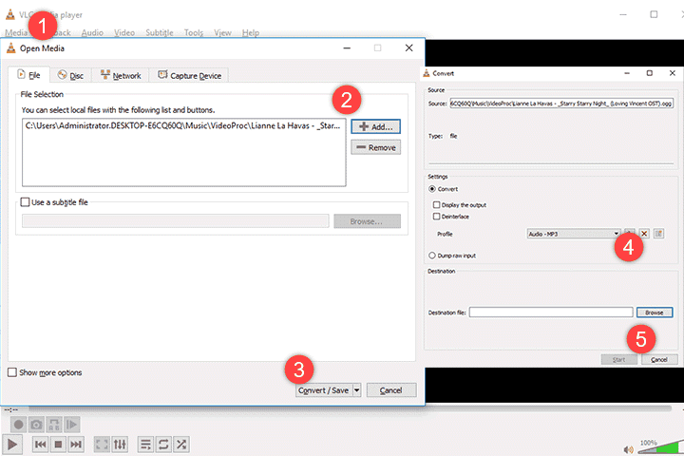684x456 pixels.
Task: Minimize the Convert window
Action: (x=627, y=73)
